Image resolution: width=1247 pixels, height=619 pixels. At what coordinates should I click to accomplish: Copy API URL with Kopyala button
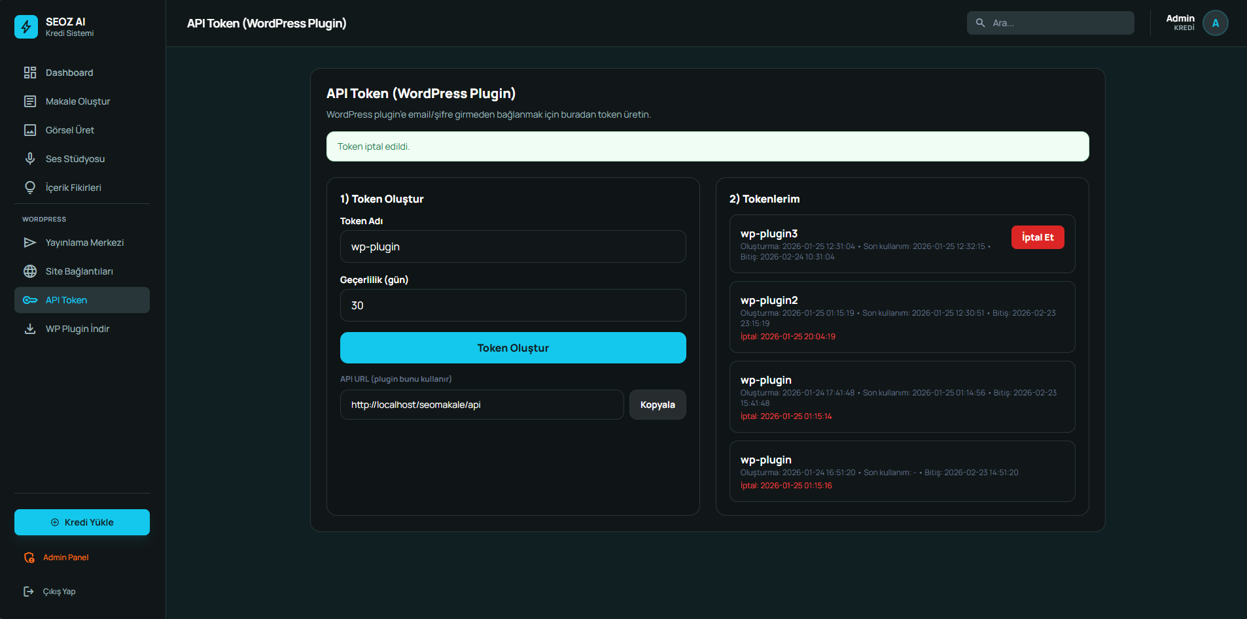[658, 405]
